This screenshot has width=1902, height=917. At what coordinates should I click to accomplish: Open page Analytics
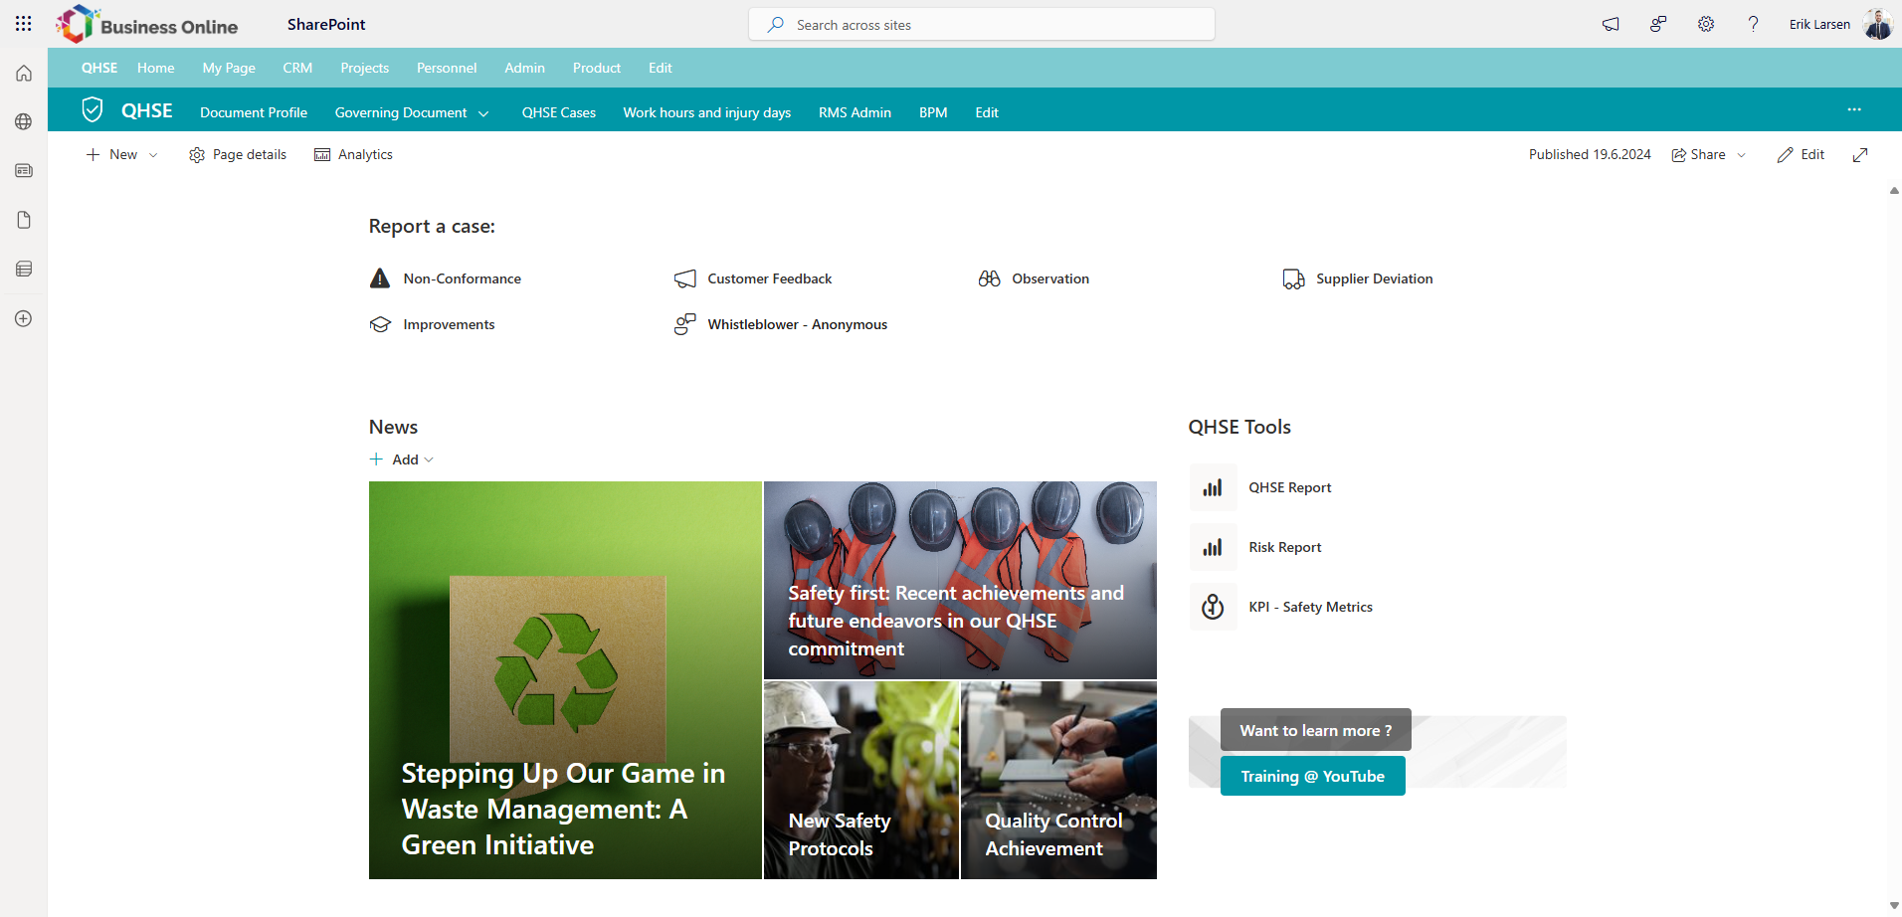[x=353, y=155]
